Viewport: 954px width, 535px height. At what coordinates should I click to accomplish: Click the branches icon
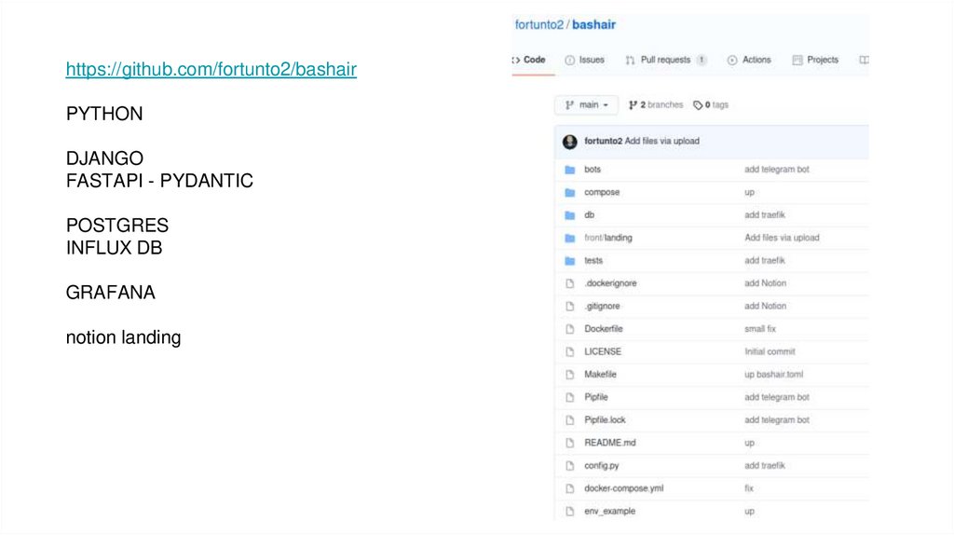[633, 105]
